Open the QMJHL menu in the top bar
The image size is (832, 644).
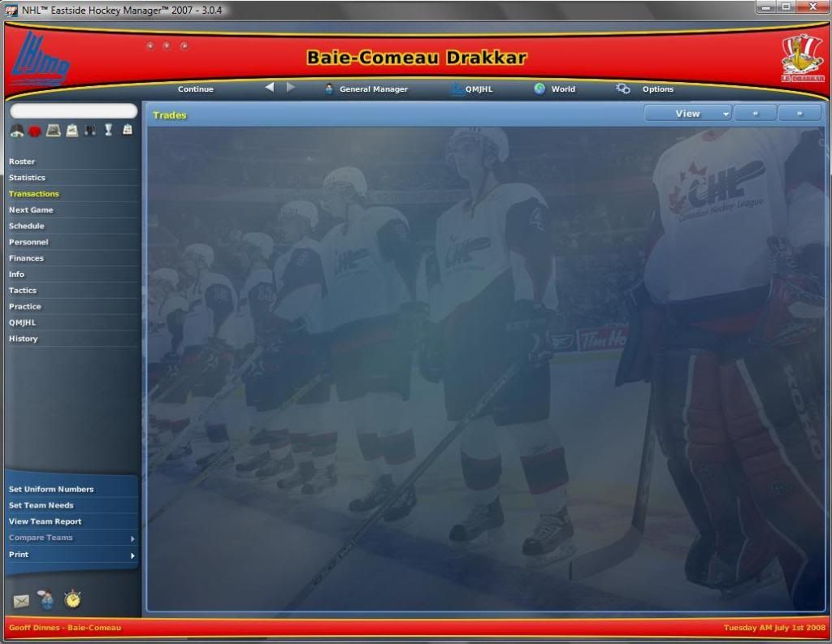[479, 89]
